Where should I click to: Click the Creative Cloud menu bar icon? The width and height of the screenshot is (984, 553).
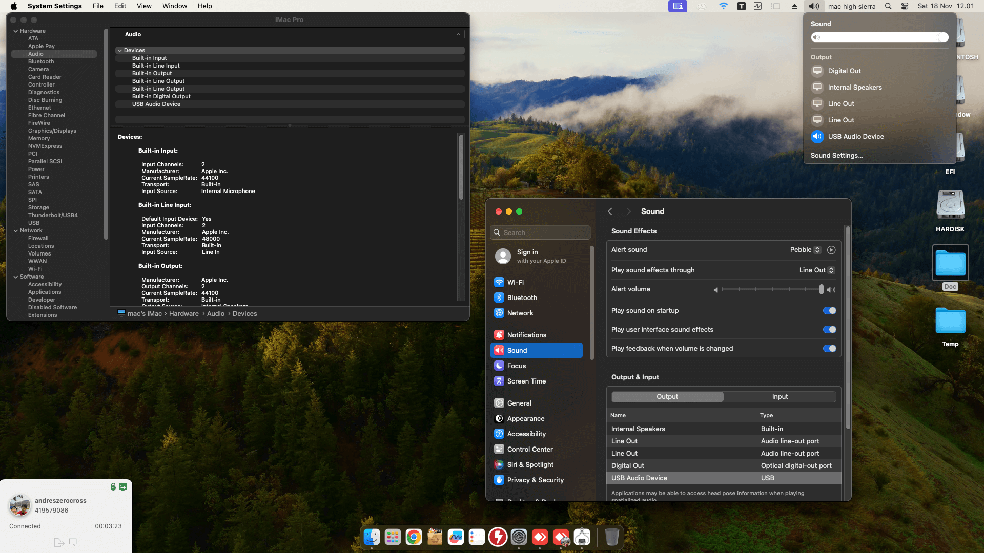[x=702, y=6]
